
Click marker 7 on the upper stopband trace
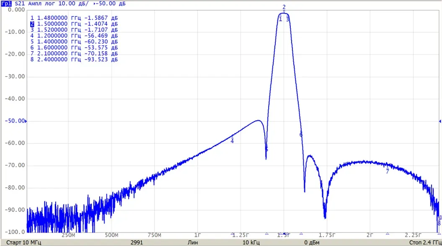click(387, 171)
